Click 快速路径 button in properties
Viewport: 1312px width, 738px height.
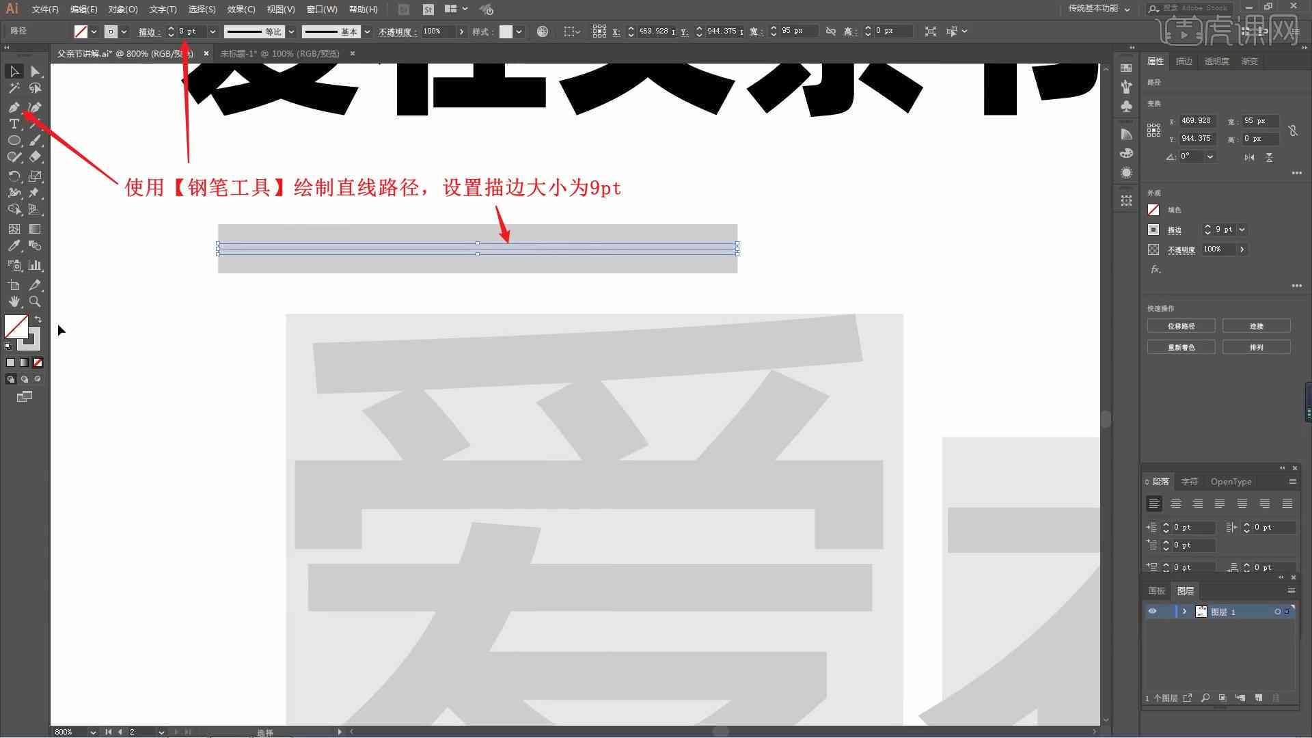1182,326
